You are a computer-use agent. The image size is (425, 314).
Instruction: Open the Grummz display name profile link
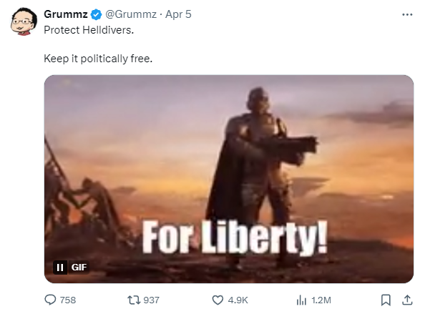coord(66,14)
